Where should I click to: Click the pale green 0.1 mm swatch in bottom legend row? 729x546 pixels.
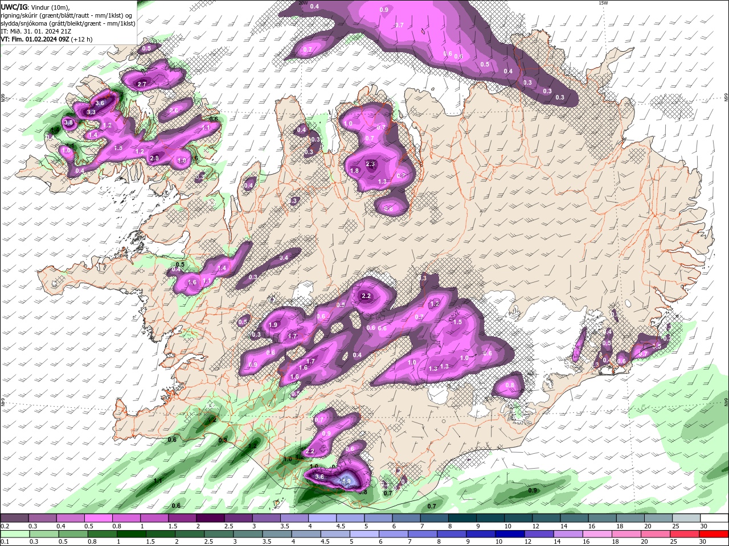(x=15, y=534)
